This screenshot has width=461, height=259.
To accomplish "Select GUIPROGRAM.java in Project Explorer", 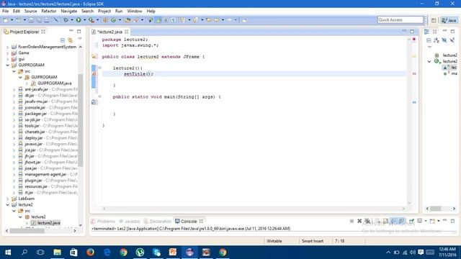I will (x=55, y=83).
